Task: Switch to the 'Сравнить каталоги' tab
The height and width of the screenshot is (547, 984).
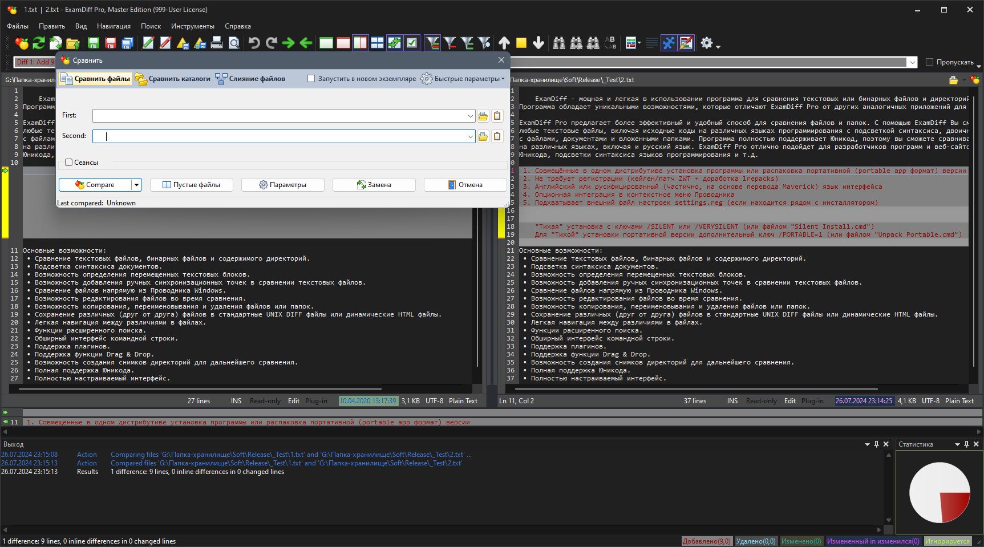Action: (173, 79)
